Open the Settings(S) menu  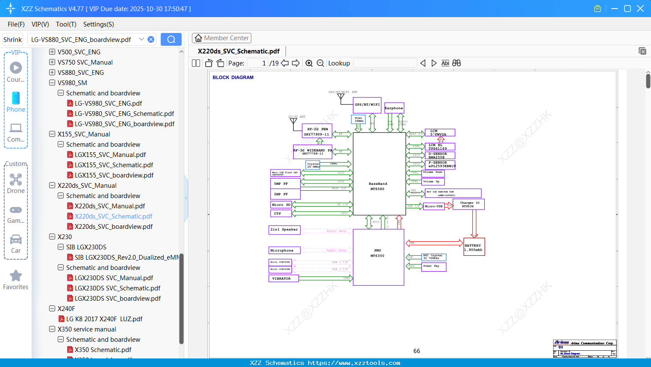pos(98,24)
